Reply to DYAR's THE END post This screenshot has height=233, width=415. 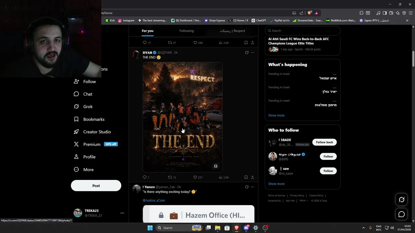tap(145, 177)
